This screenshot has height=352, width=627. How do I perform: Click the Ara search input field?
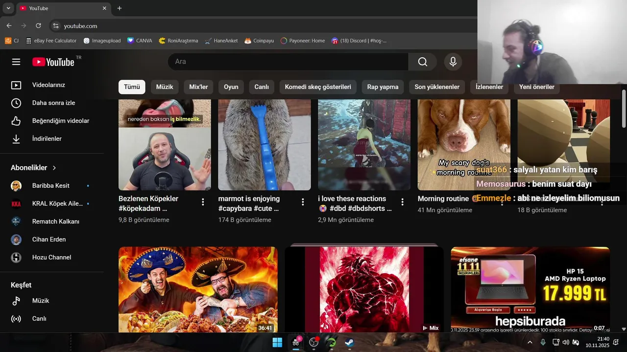pos(288,62)
